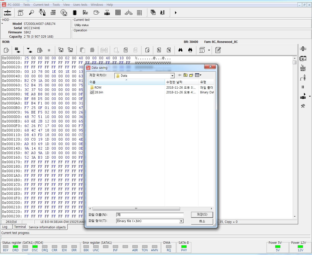The height and width of the screenshot is (255, 312).
Task: Click the chip icon in the top toolbar
Action: (x=74, y=13)
